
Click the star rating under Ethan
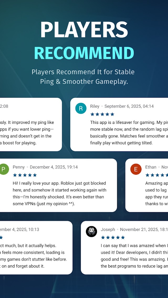pyautogui.click(x=156, y=175)
